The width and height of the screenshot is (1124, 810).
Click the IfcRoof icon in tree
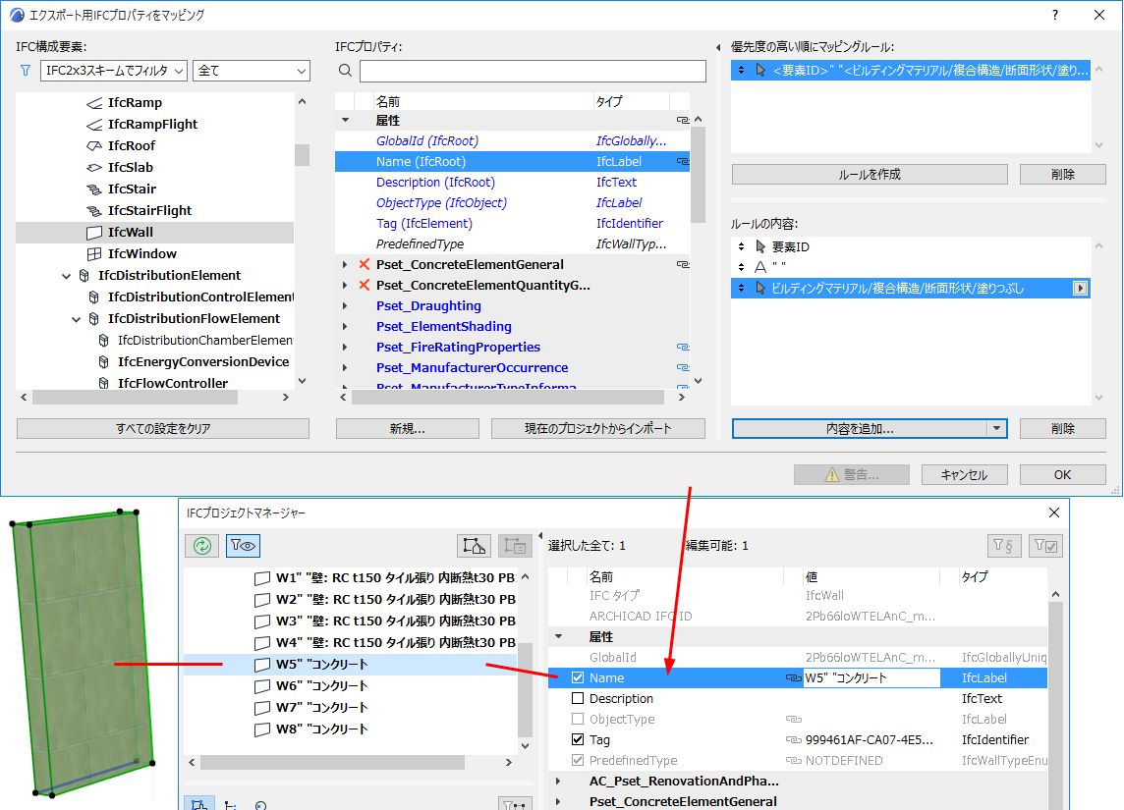[94, 145]
